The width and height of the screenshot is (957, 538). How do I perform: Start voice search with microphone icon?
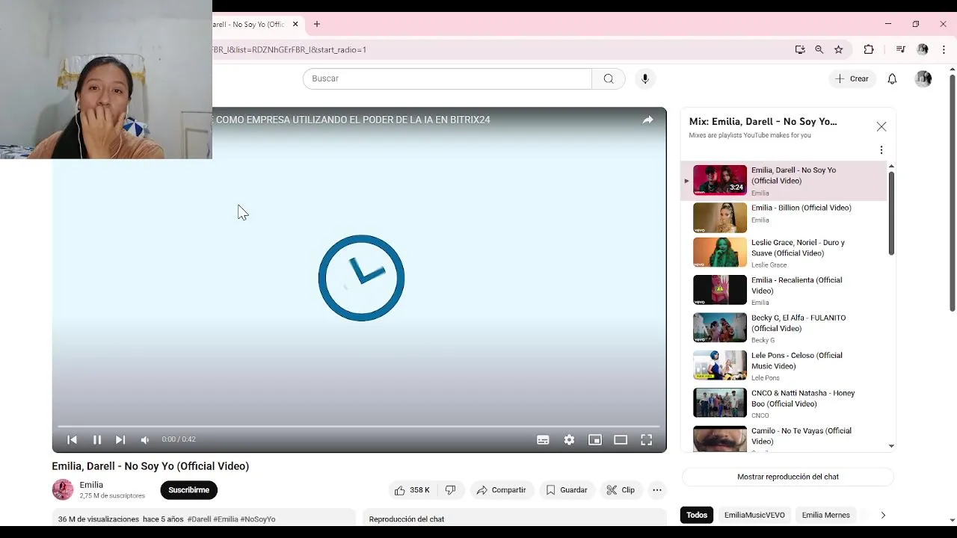[645, 78]
